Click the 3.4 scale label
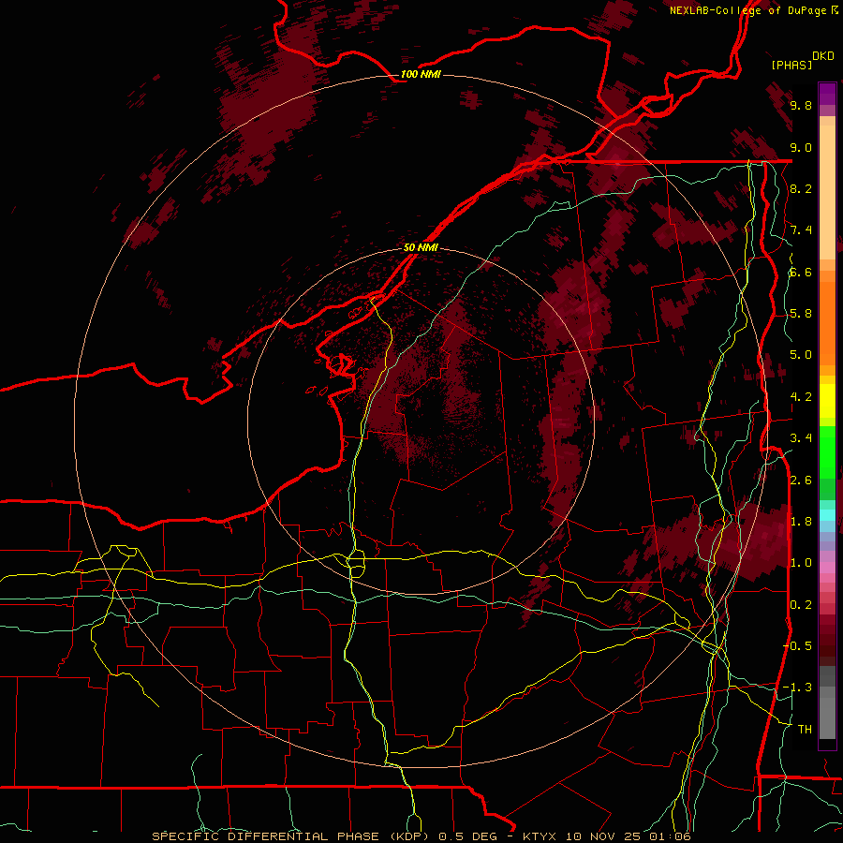843x843 pixels. tap(801, 438)
